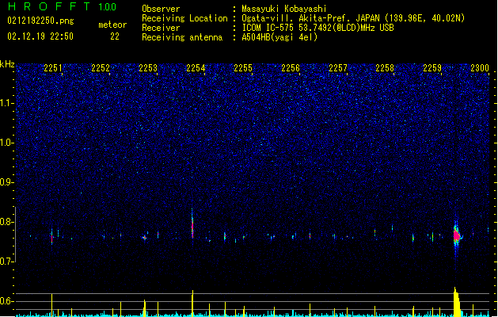Select the file name 0212192250.png

click(40, 21)
